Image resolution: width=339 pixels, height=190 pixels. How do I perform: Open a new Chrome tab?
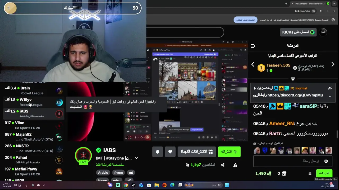point(286,3)
